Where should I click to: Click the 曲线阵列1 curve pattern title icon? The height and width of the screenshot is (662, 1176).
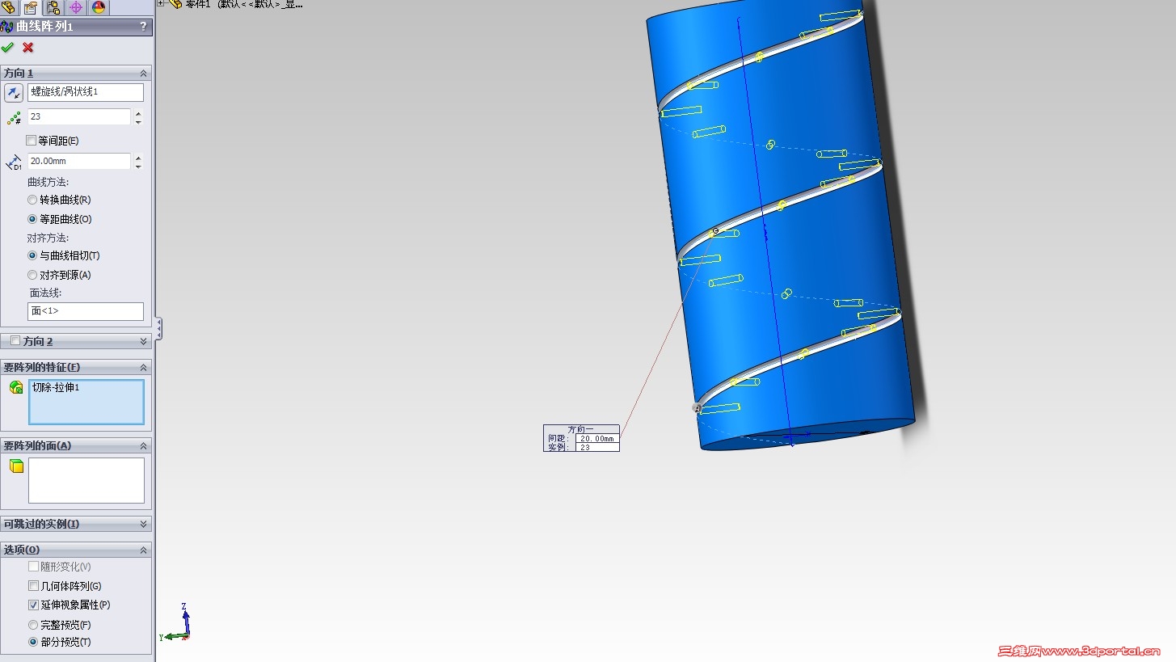coord(6,27)
